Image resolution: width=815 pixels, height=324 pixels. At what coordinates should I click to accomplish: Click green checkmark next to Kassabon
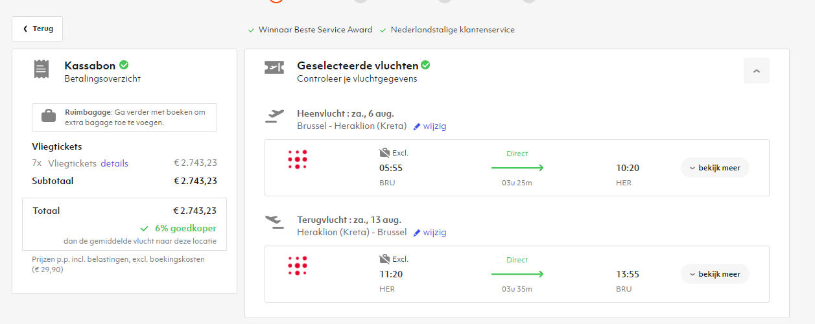pyautogui.click(x=124, y=65)
